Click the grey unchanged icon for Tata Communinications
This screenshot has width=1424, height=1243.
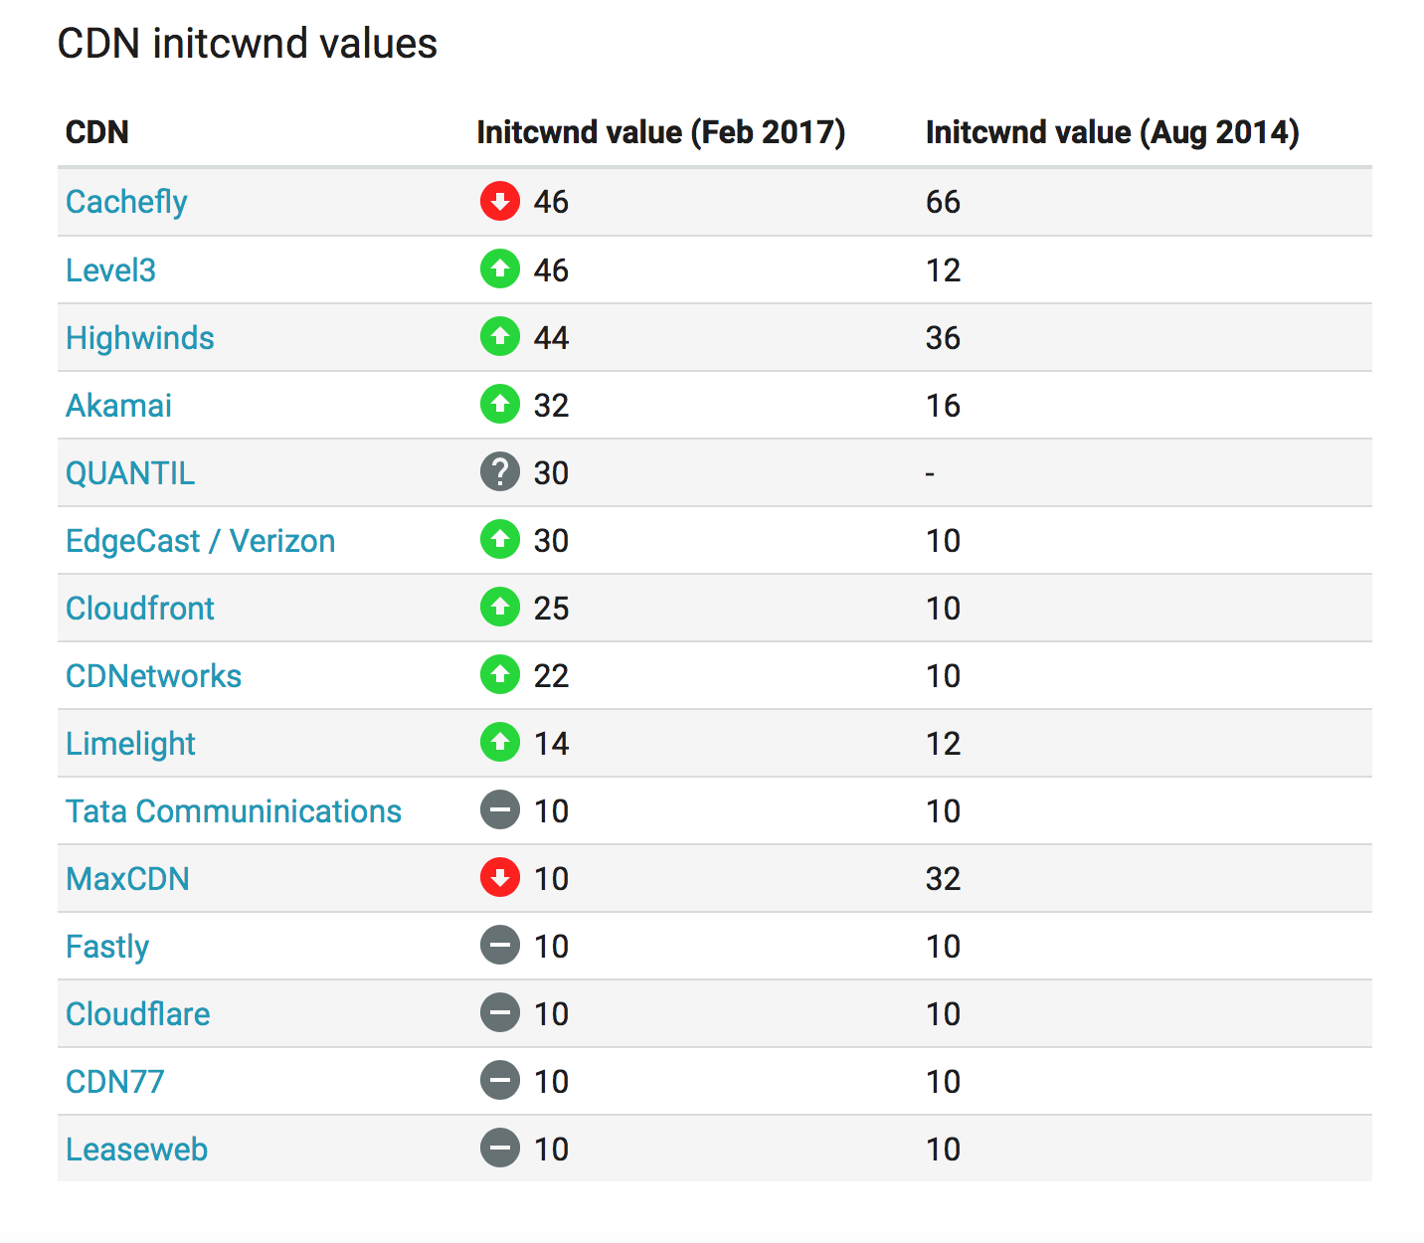coord(500,809)
